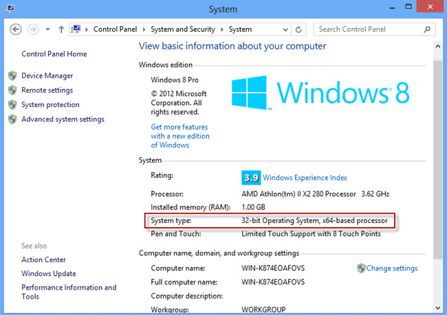Click the shield icon next to Change settings

(x=361, y=268)
